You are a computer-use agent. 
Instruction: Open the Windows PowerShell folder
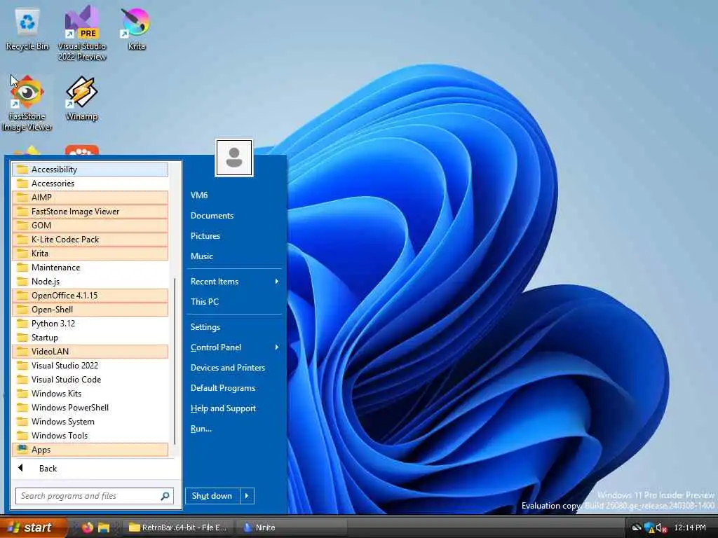90,408
